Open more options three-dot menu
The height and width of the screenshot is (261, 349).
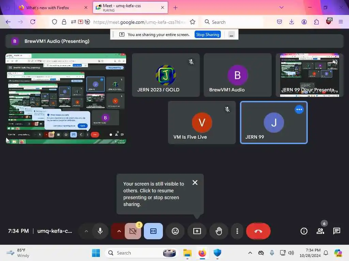click(x=237, y=231)
